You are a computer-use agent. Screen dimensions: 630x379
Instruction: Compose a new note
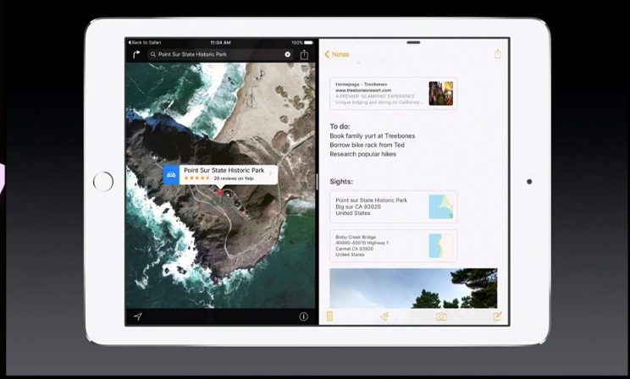pos(497,316)
